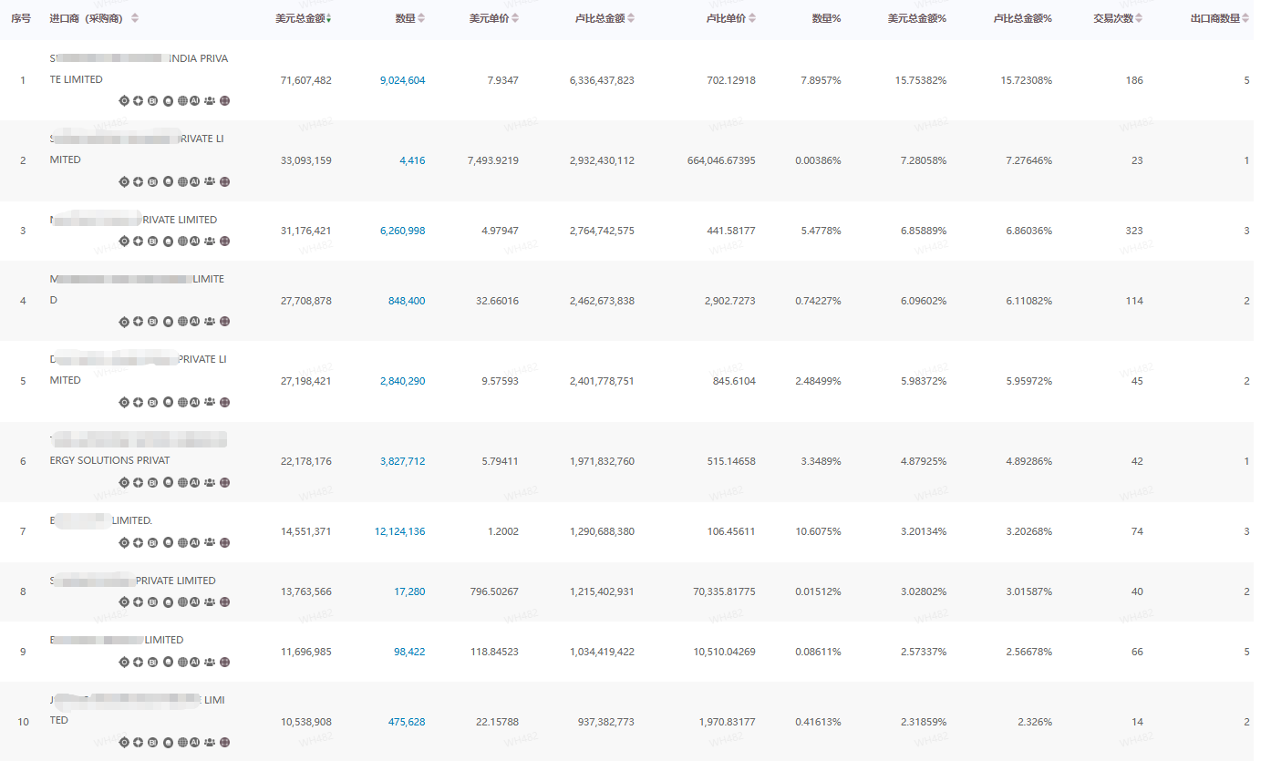This screenshot has width=1271, height=761.
Task: Click exporter count link in row 2
Action: pyautogui.click(x=1246, y=160)
